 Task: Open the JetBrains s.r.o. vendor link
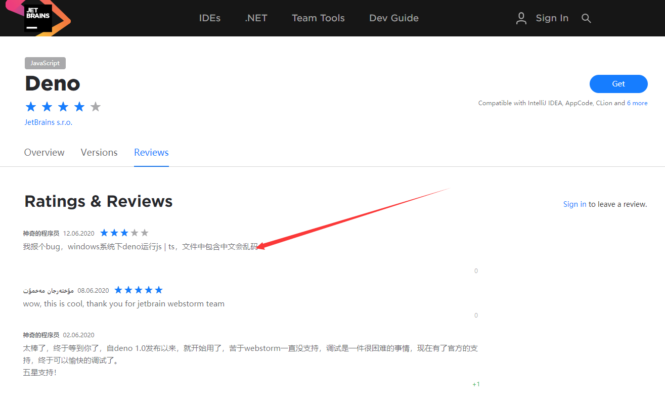tap(49, 122)
